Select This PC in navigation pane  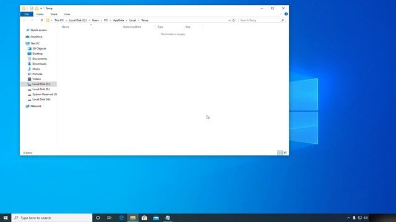(x=35, y=43)
